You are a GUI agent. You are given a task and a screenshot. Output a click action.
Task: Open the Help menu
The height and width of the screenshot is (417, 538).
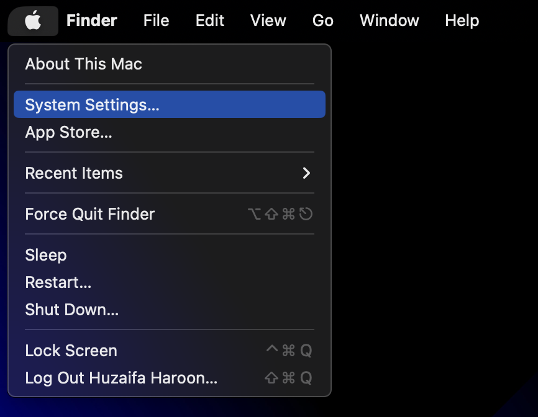coord(462,20)
